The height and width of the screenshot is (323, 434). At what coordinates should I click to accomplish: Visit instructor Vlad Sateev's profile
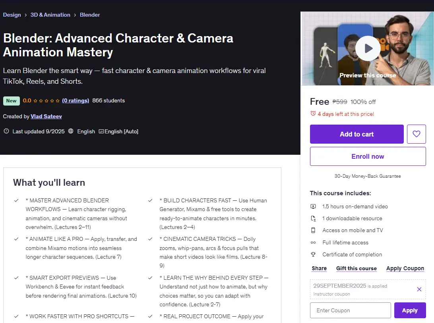click(46, 116)
